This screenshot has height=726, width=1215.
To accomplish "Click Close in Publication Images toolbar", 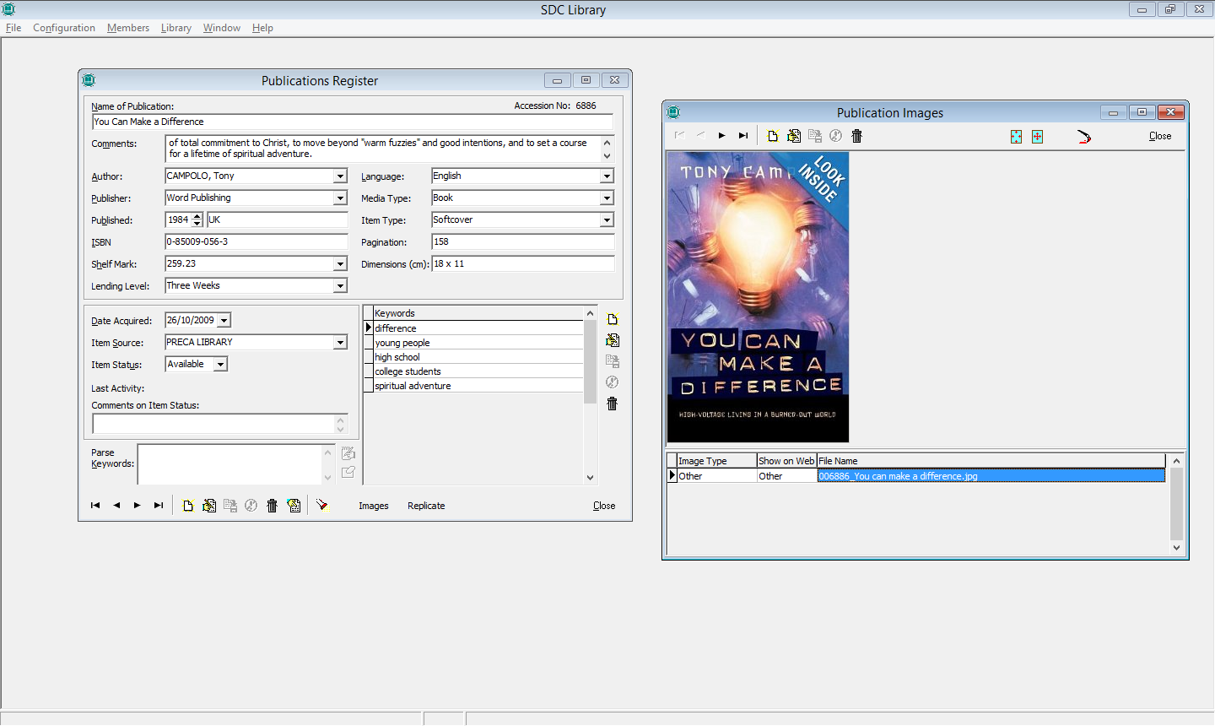I will click(x=1160, y=136).
